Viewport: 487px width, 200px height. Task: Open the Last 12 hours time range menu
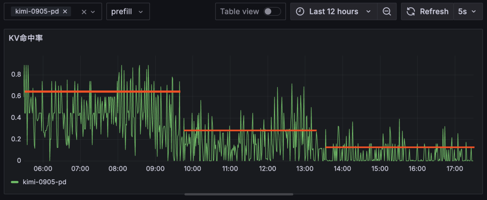[x=334, y=12]
